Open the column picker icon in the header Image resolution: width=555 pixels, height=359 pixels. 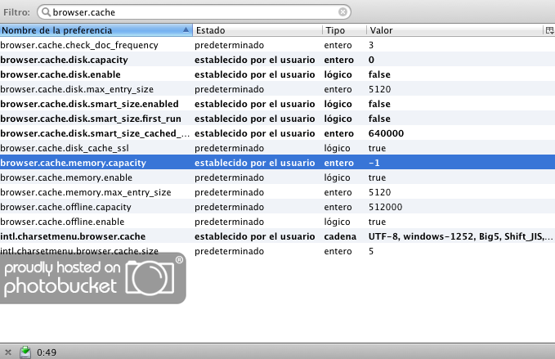click(548, 30)
